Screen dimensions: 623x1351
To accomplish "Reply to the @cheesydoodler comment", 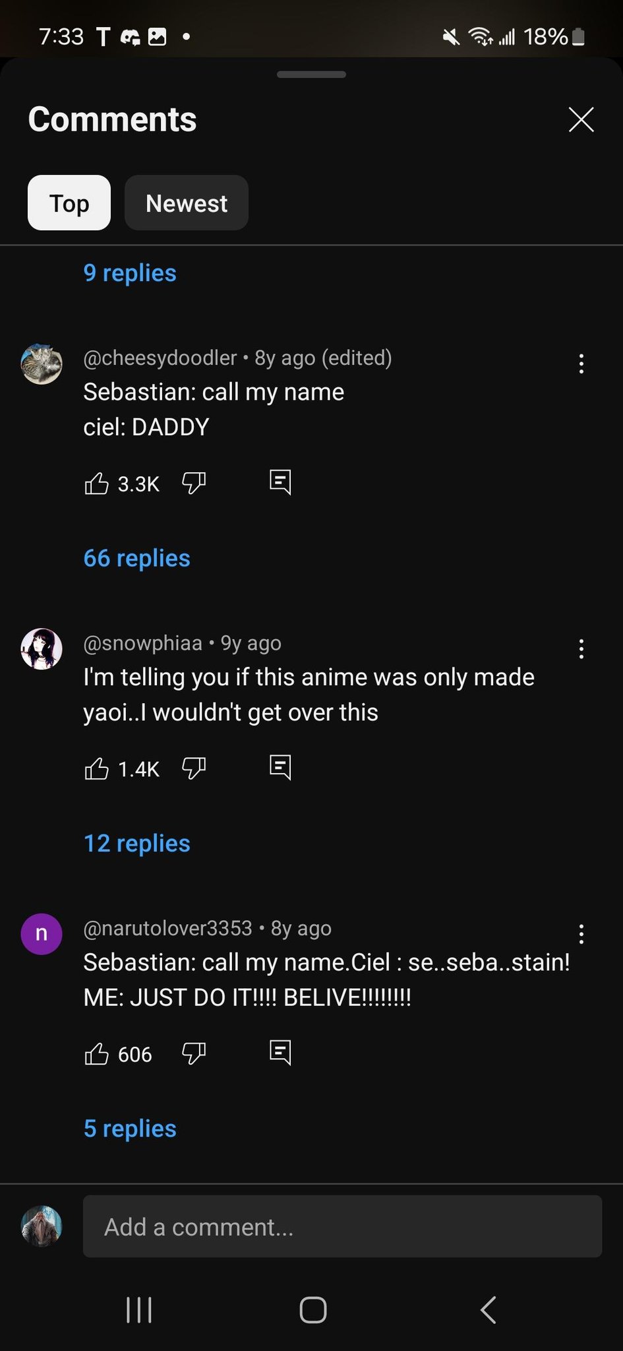I will click(x=280, y=482).
